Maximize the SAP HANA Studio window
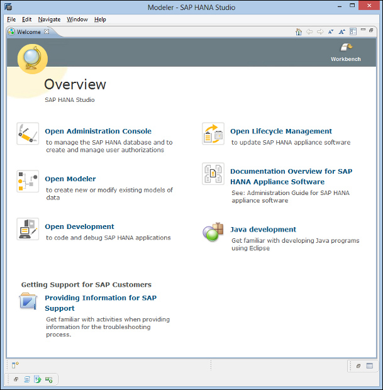 352,5
